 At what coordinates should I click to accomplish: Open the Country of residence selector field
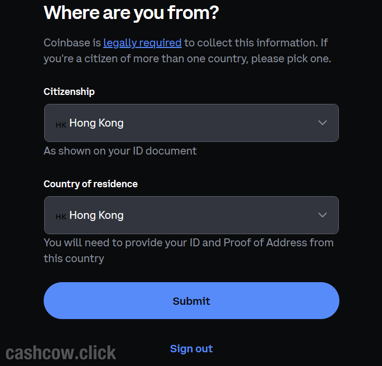click(191, 215)
